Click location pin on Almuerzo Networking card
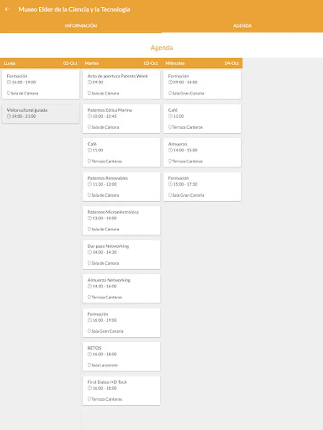The image size is (323, 430). pyautogui.click(x=89, y=297)
